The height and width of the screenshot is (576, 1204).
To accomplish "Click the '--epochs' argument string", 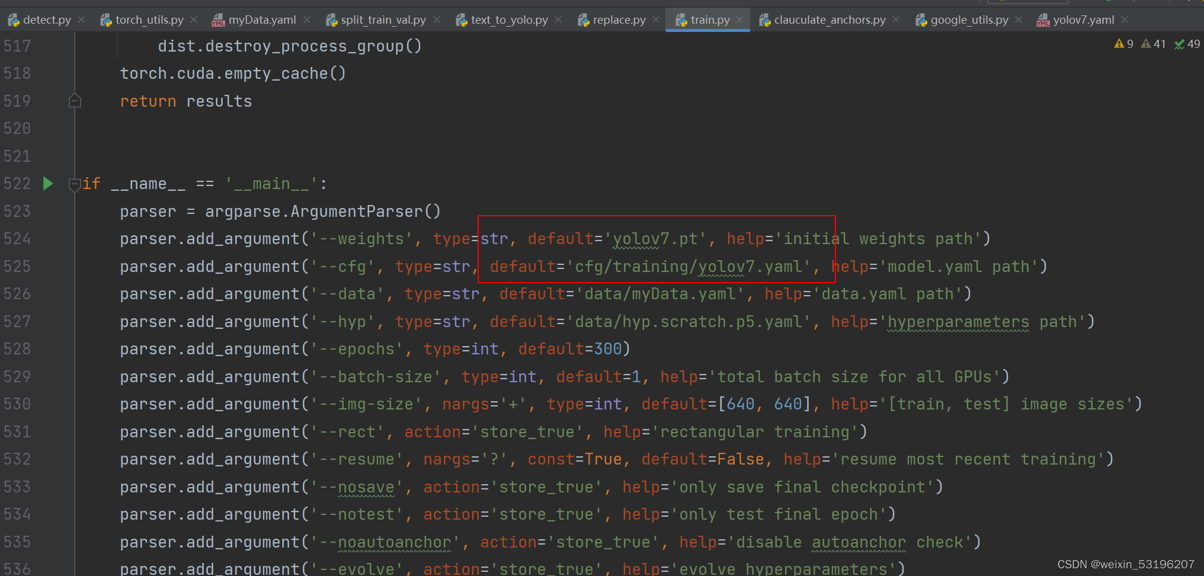I will pos(357,349).
